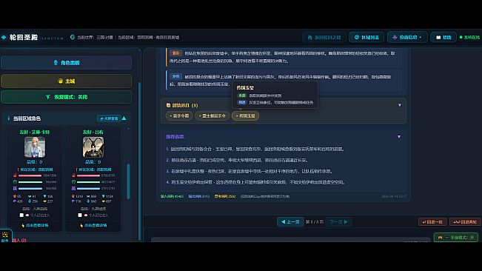Click the HP icon on 艾琳·卡特's card
This screenshot has width=482, height=271.
(x=15, y=175)
